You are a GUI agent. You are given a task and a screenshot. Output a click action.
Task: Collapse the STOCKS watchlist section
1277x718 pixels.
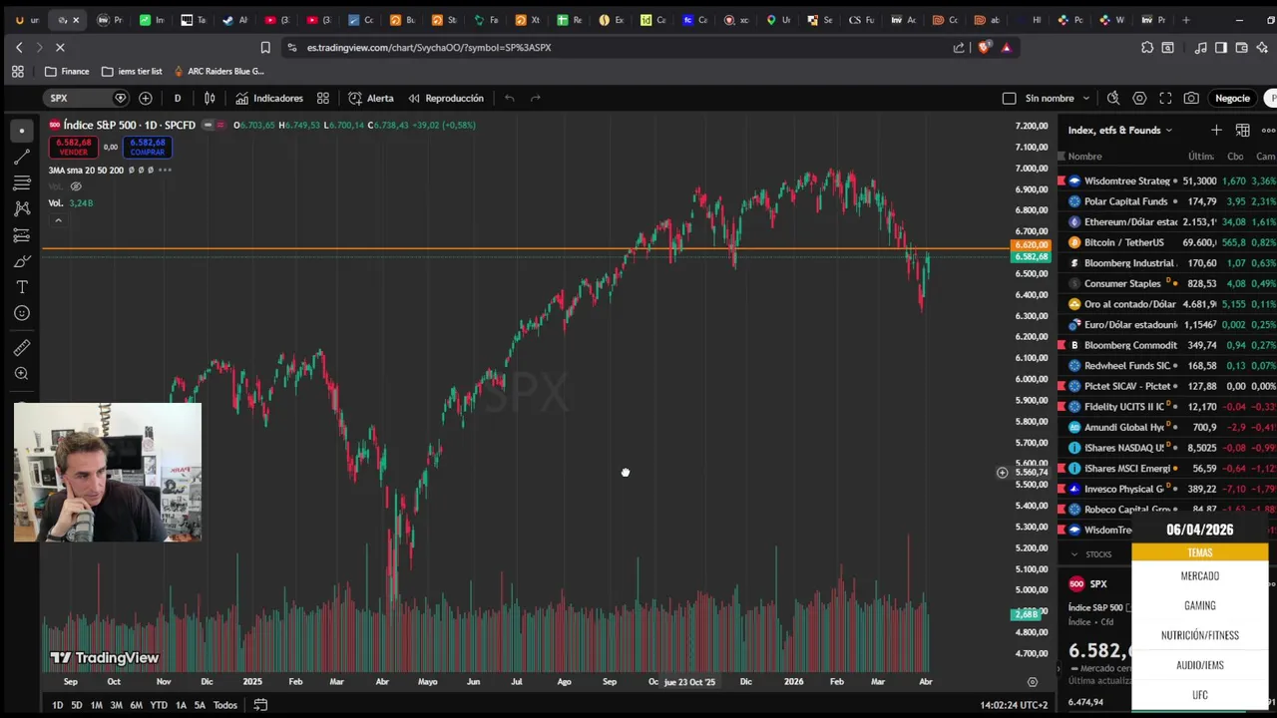1074,554
